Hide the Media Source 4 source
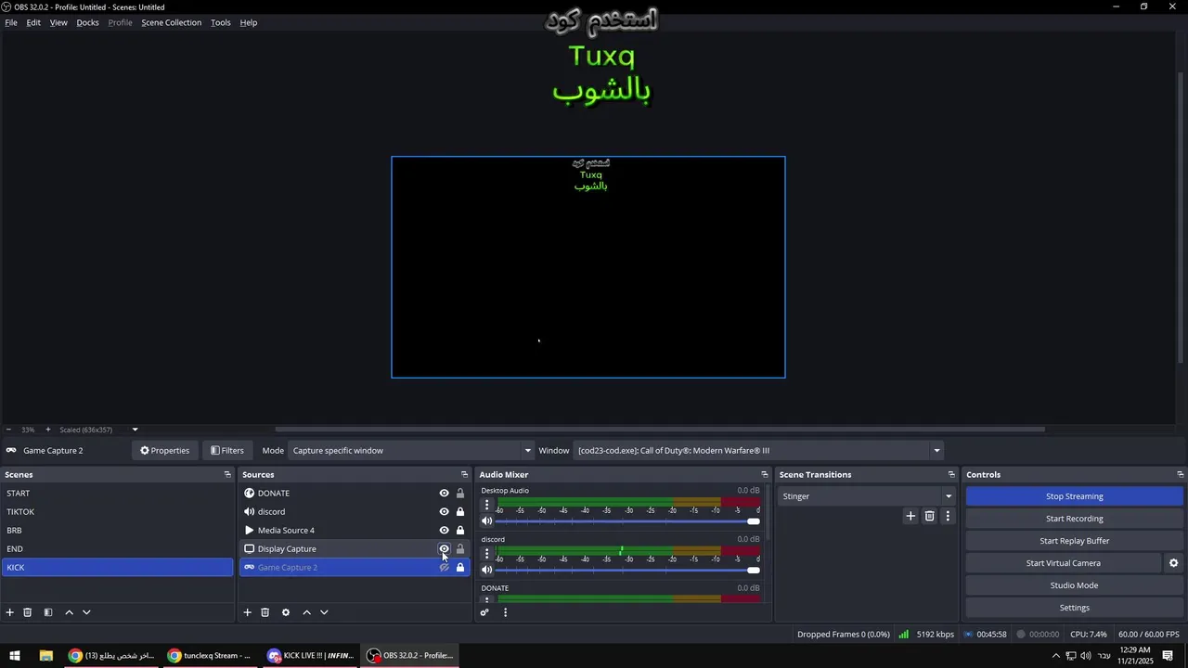The height and width of the screenshot is (668, 1188). point(444,531)
